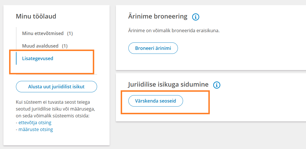Image resolution: width=306 pixels, height=149 pixels.
Task: Click text Ärinime on võimalik broneerida eraisikuna
Action: coord(174,31)
